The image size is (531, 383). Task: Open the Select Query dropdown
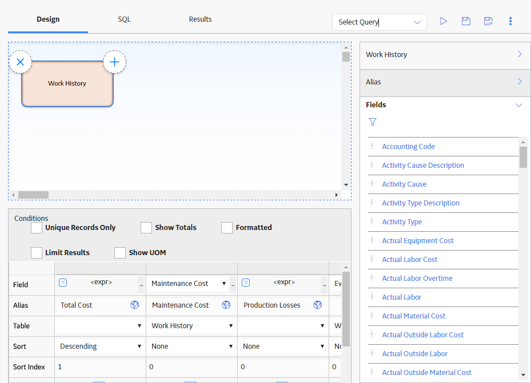380,22
